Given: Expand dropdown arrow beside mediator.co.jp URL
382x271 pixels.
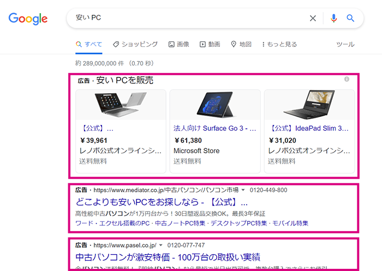Looking at the screenshot, I should coord(243,190).
